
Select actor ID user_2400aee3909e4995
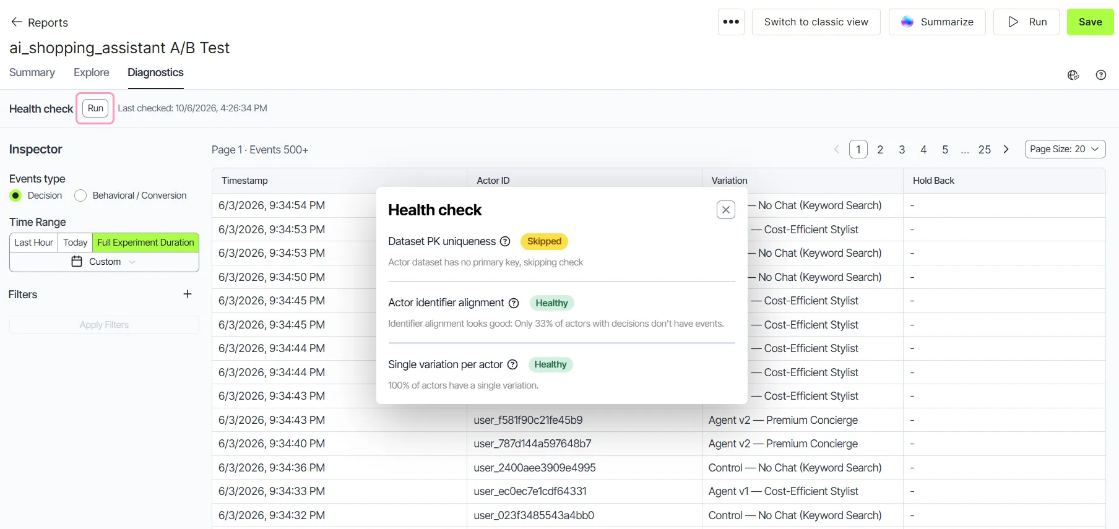click(x=535, y=468)
